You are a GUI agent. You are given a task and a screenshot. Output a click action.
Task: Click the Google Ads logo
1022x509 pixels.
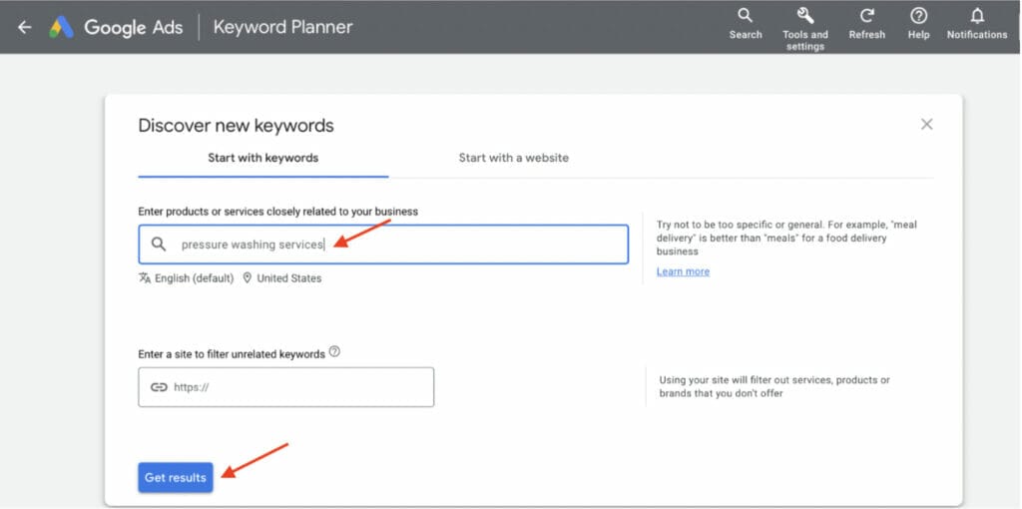coord(62,27)
